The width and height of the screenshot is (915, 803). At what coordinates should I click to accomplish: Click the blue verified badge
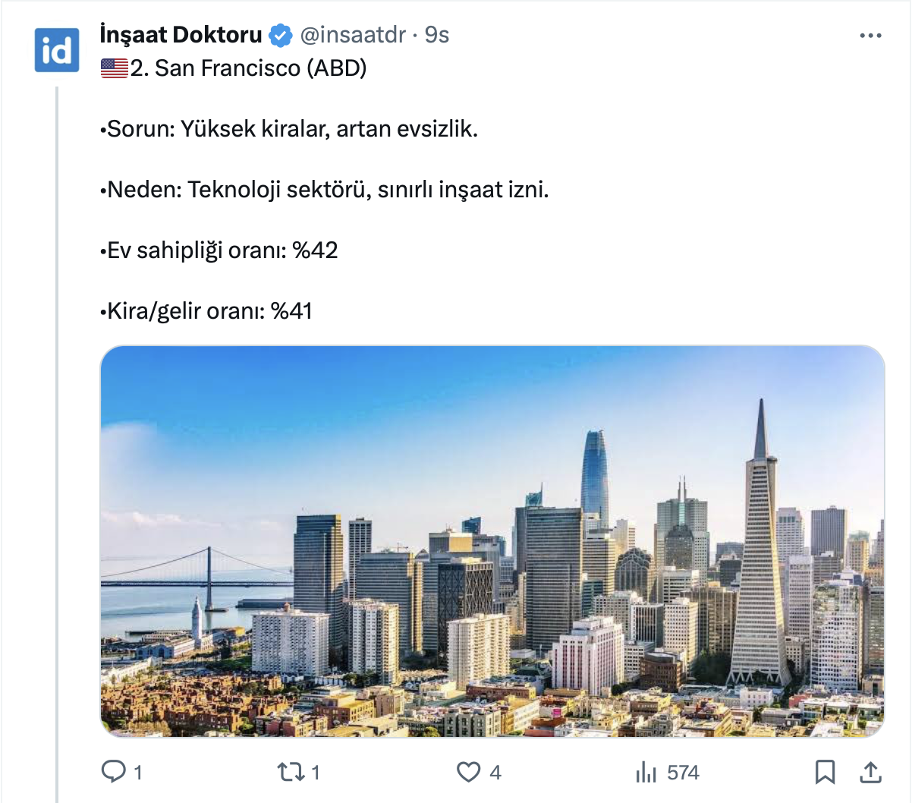[x=281, y=35]
